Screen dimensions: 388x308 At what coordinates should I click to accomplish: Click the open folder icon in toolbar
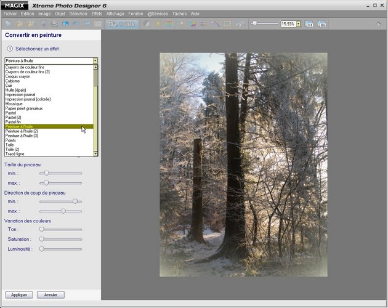tap(18, 23)
